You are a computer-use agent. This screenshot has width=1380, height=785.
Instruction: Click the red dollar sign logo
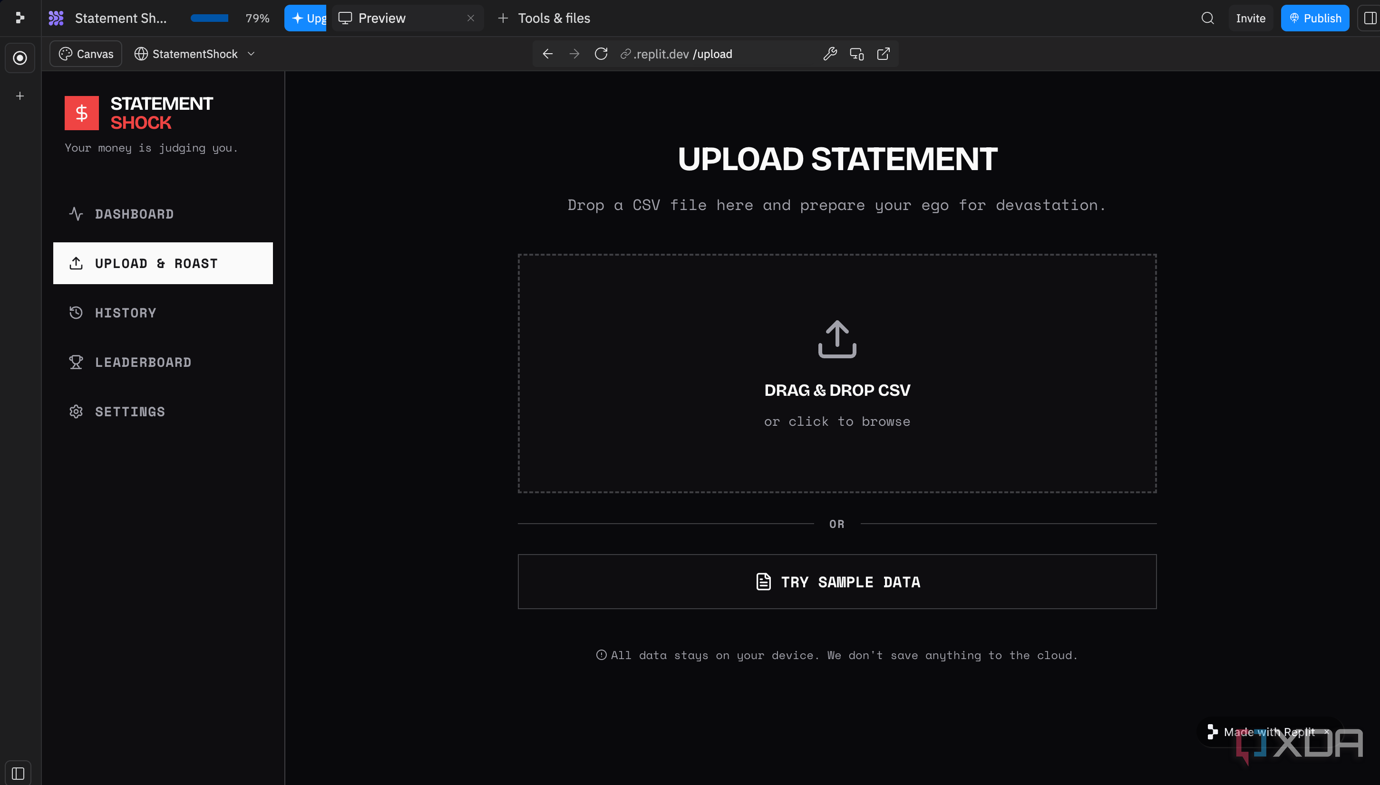coord(81,113)
